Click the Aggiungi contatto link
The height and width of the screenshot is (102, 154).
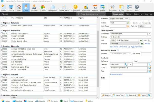click(x=116, y=74)
